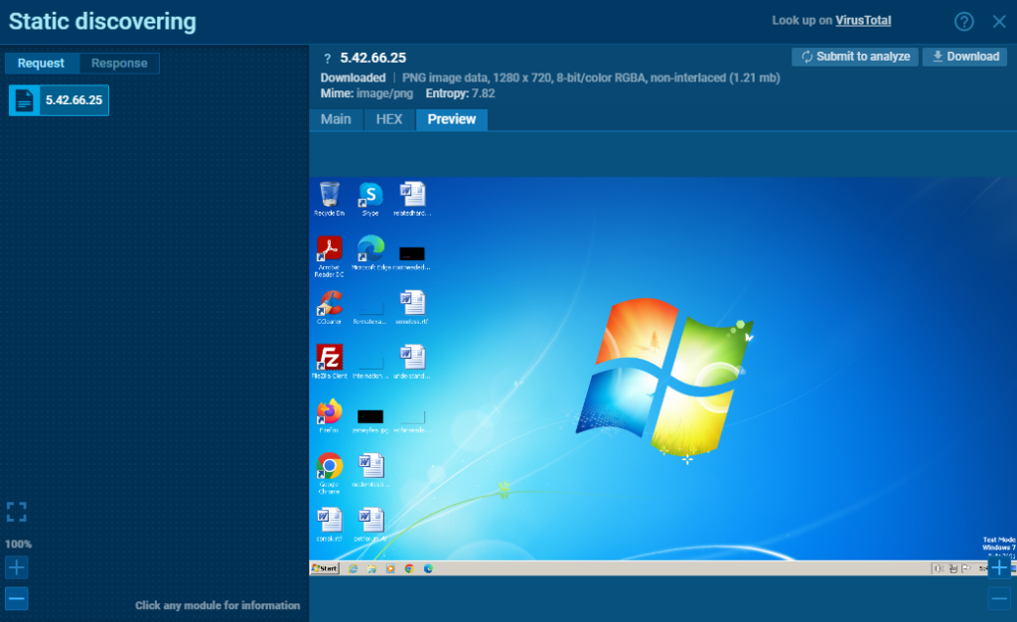1017x622 pixels.
Task: Select the Preview tab
Action: [452, 119]
